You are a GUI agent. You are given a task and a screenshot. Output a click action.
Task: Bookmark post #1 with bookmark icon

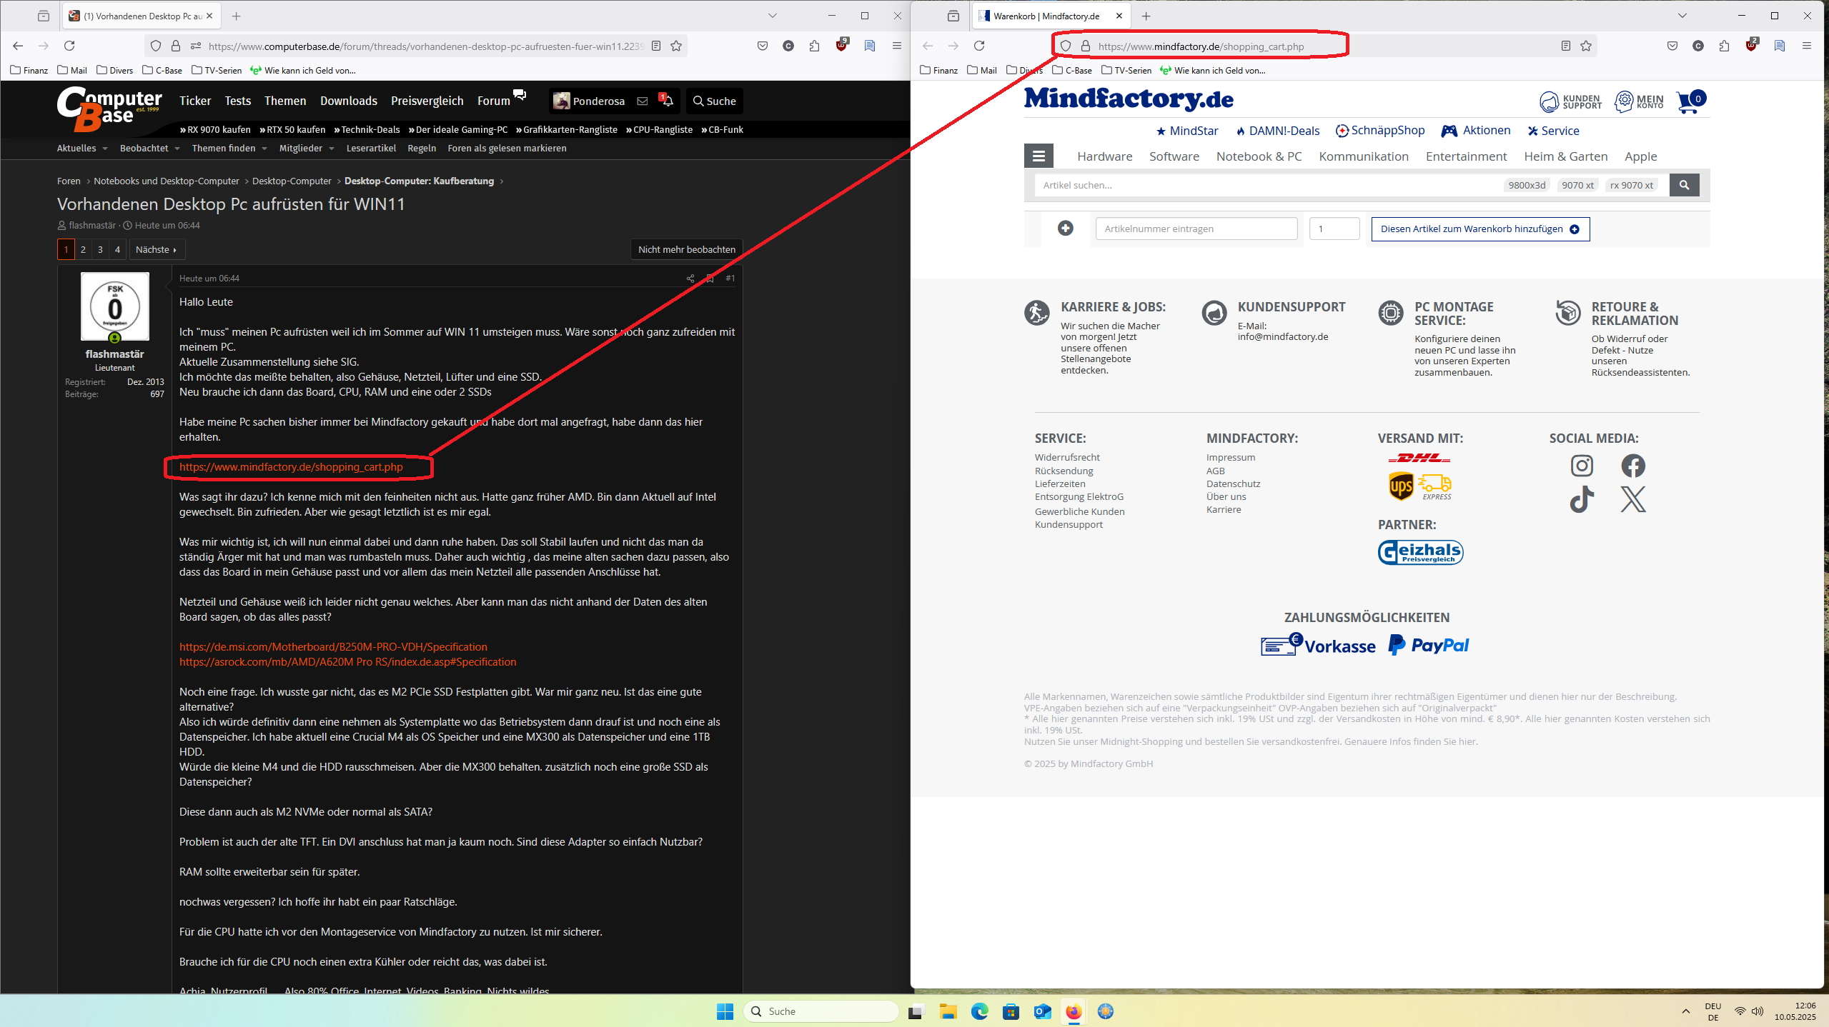(710, 279)
